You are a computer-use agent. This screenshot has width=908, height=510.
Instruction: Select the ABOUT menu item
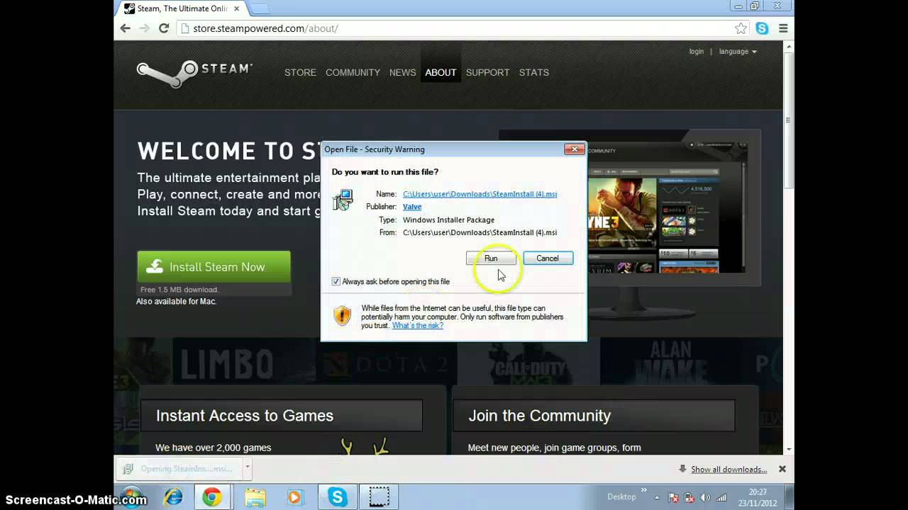coord(441,72)
